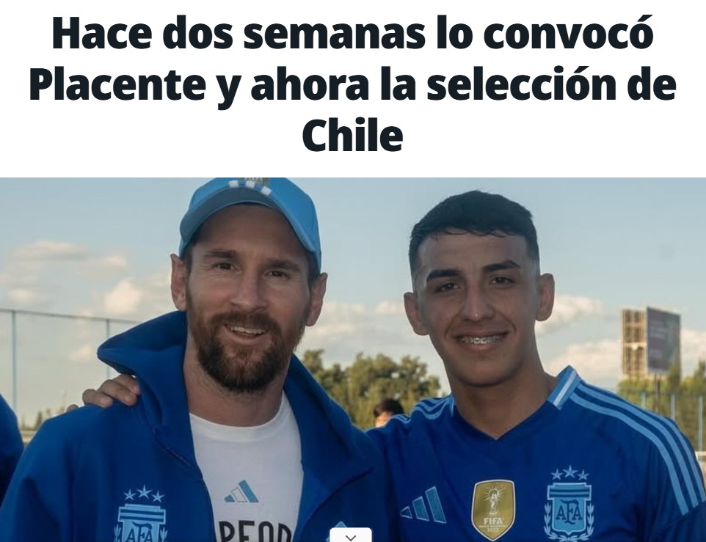This screenshot has height=542, width=706.
Task: Click the hand resting on the left shoulder
Action: click(x=111, y=390)
